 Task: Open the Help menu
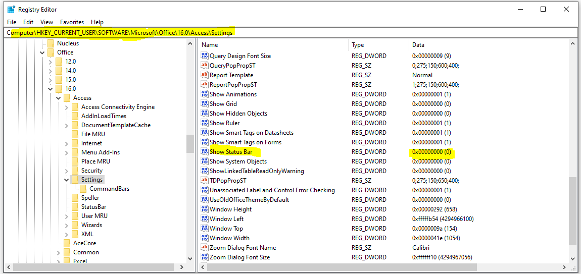click(x=97, y=22)
